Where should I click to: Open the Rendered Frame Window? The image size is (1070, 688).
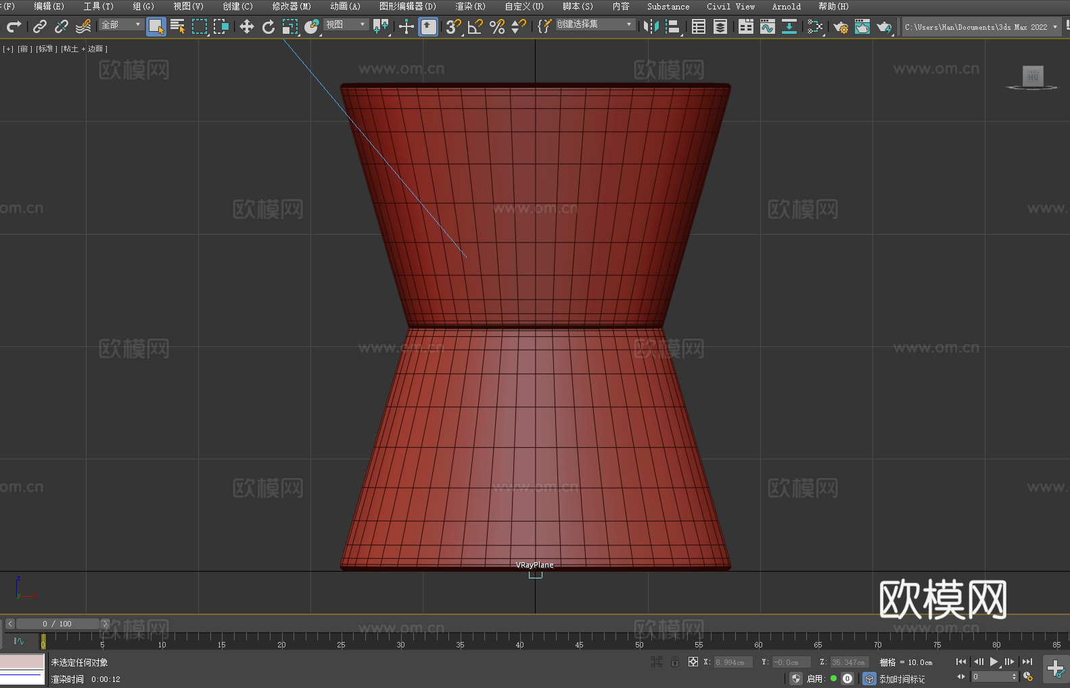(862, 26)
